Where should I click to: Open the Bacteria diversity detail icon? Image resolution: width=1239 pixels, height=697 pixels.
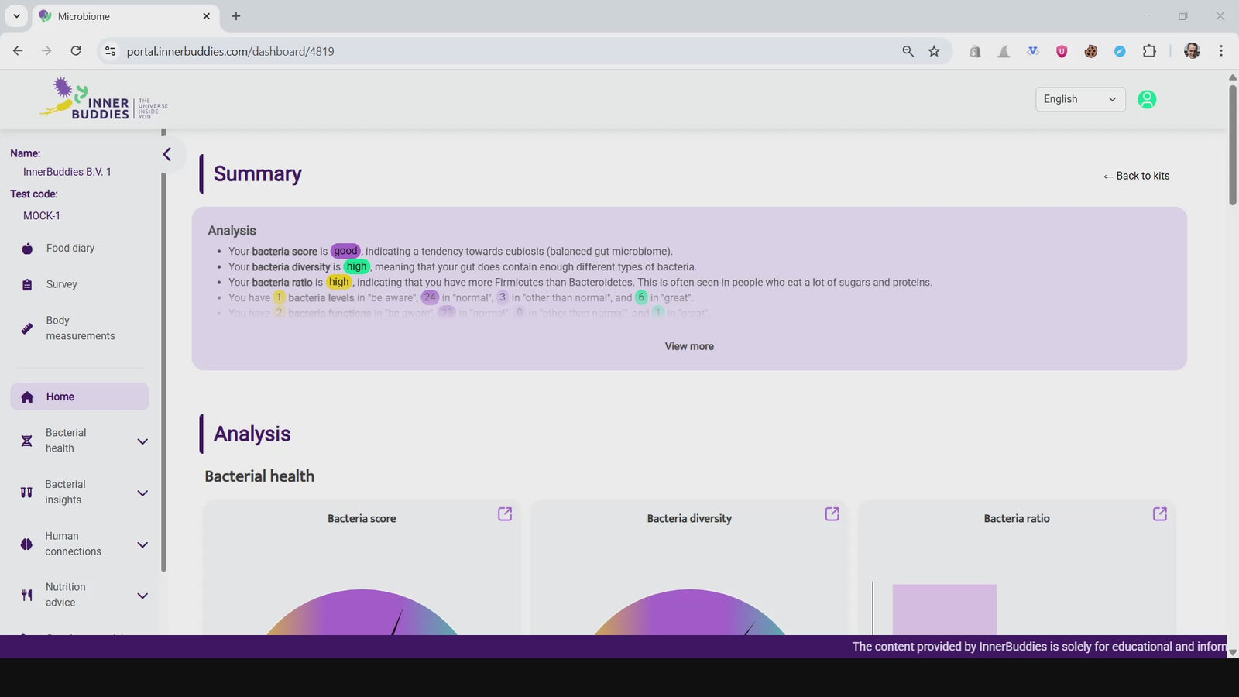(x=832, y=514)
